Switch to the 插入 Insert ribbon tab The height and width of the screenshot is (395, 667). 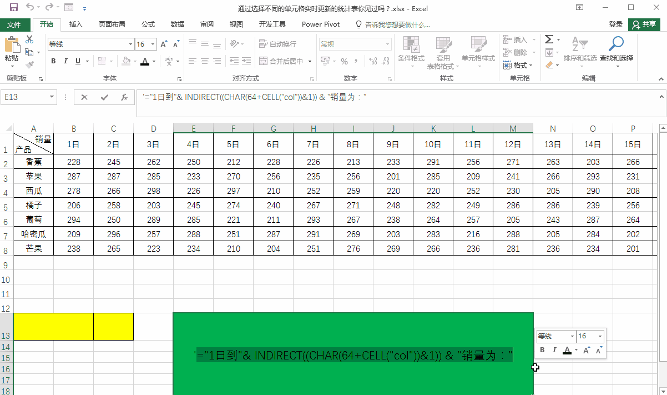tap(76, 24)
